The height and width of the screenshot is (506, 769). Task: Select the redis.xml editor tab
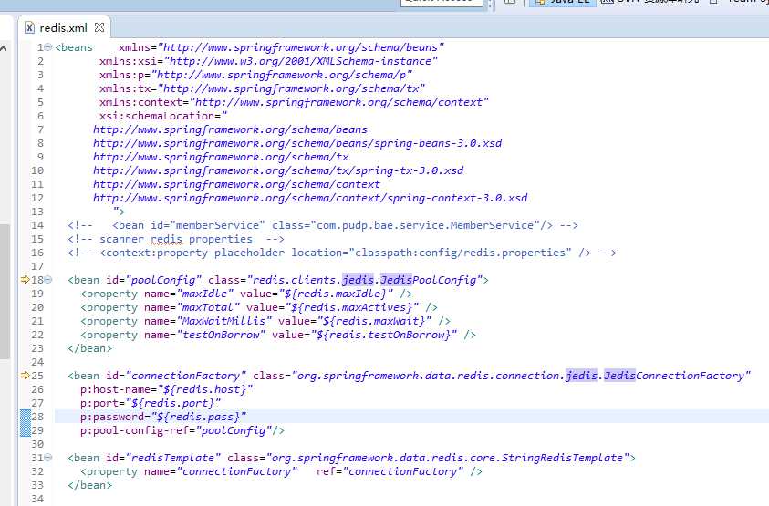tap(64, 28)
